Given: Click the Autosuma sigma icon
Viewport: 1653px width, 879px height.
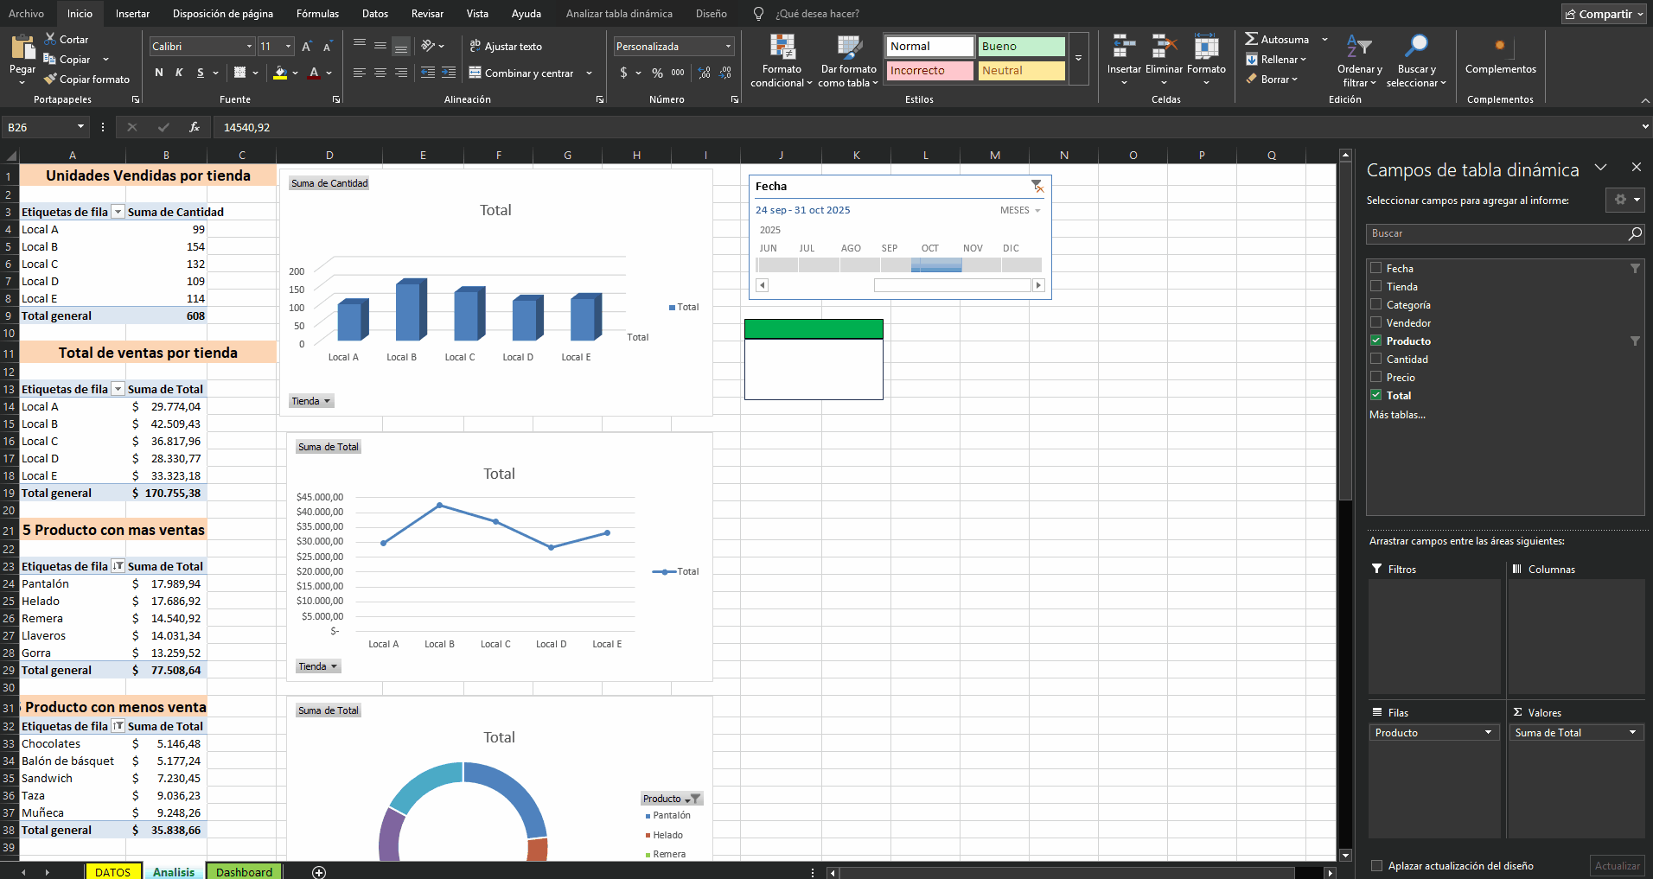Looking at the screenshot, I should [1251, 39].
